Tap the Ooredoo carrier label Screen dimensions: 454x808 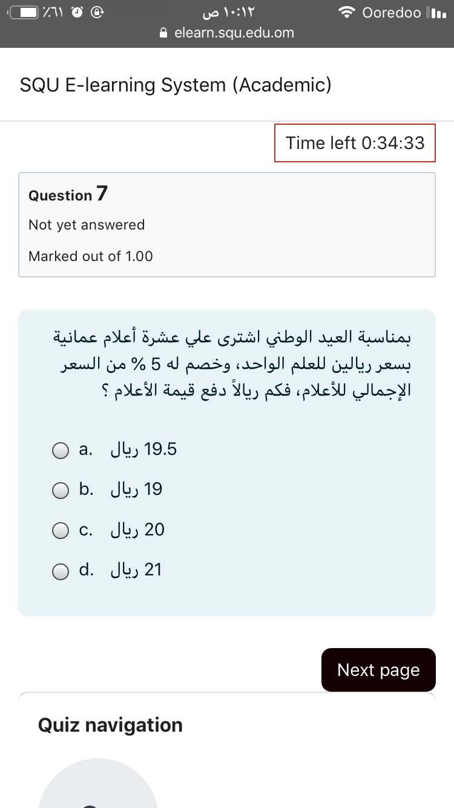coord(391,13)
